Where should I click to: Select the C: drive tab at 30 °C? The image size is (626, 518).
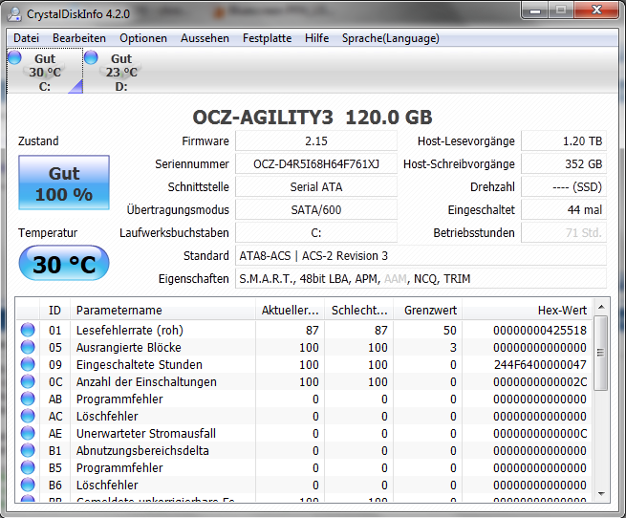pos(45,72)
